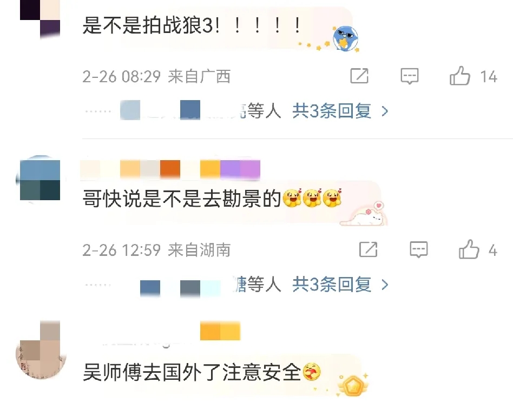Like the comment with 4 likes
The width and height of the screenshot is (513, 402).
click(x=478, y=249)
